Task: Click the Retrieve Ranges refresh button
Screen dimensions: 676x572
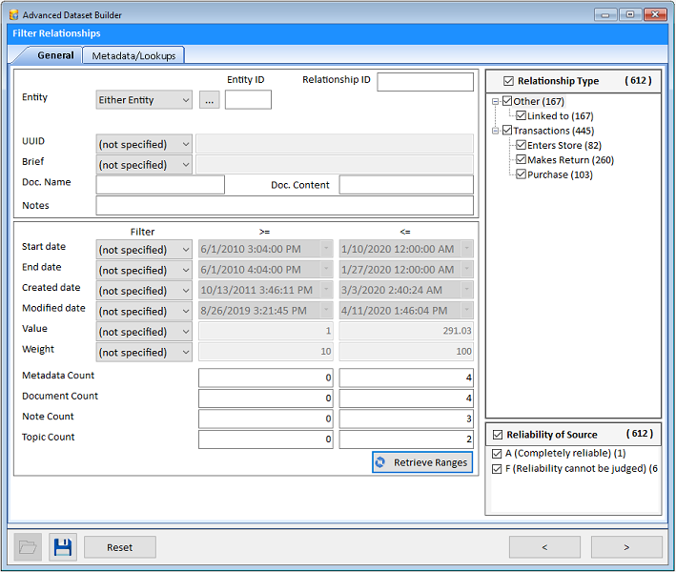Action: point(422,462)
